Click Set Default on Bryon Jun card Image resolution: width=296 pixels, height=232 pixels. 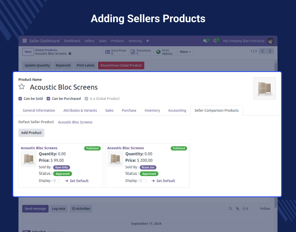click(x=163, y=181)
